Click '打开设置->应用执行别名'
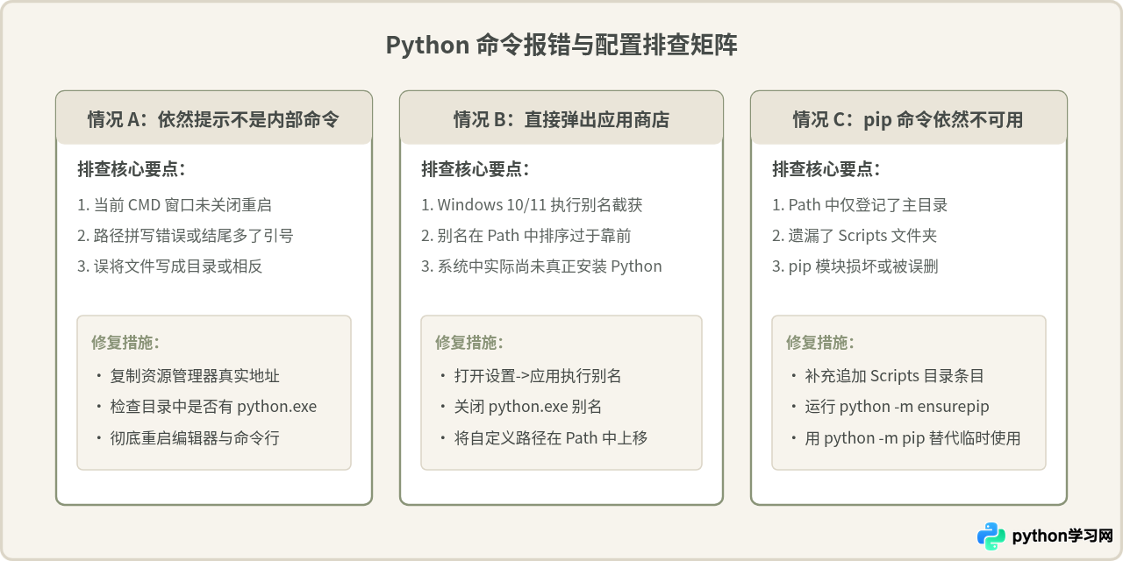 coord(538,376)
